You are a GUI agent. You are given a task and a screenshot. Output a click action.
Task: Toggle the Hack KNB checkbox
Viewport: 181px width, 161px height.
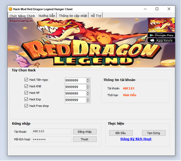click(x=26, y=86)
